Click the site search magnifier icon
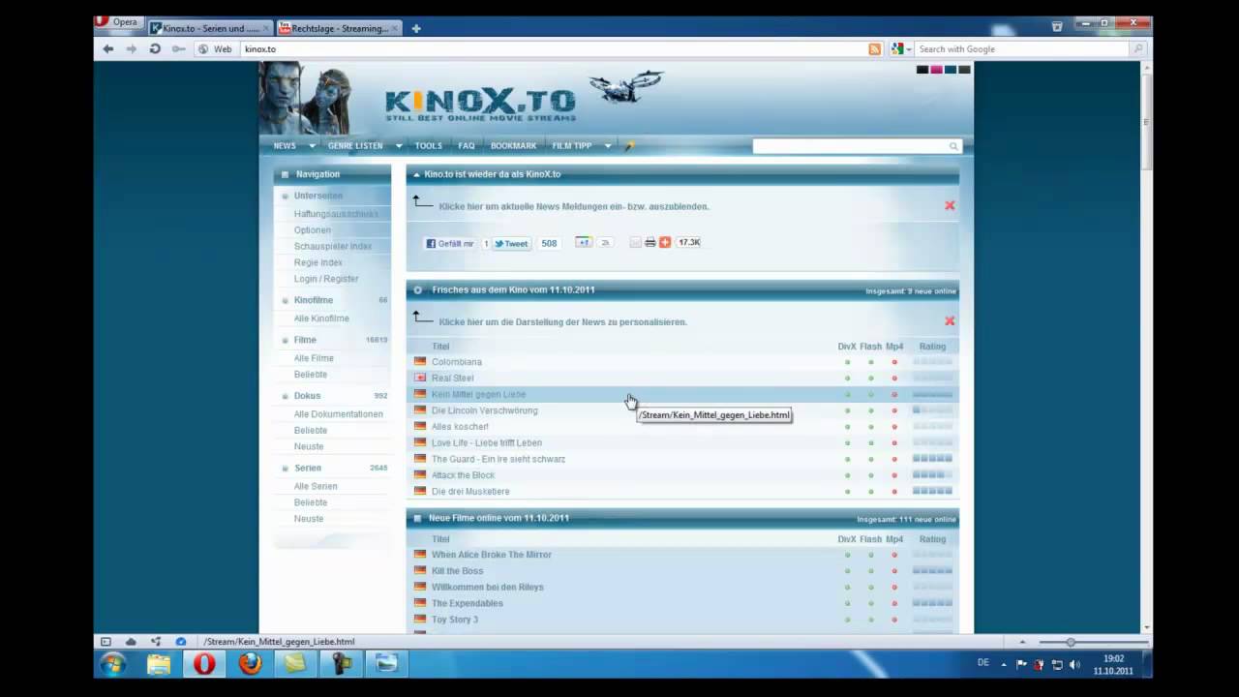The height and width of the screenshot is (697, 1239). pos(953,146)
